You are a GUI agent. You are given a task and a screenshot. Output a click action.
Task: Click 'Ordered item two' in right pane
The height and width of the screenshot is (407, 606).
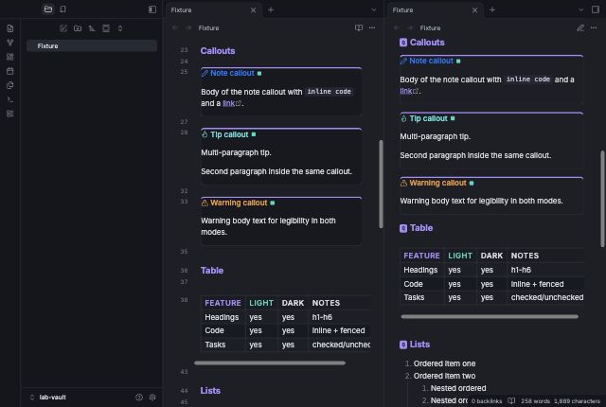[x=444, y=376]
